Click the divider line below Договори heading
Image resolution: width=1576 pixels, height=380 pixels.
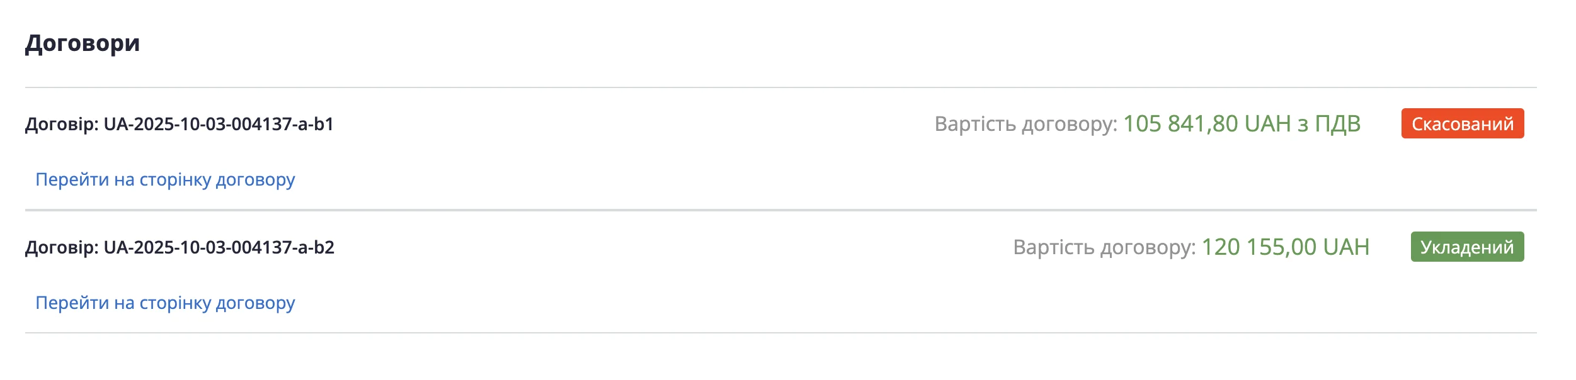point(781,87)
